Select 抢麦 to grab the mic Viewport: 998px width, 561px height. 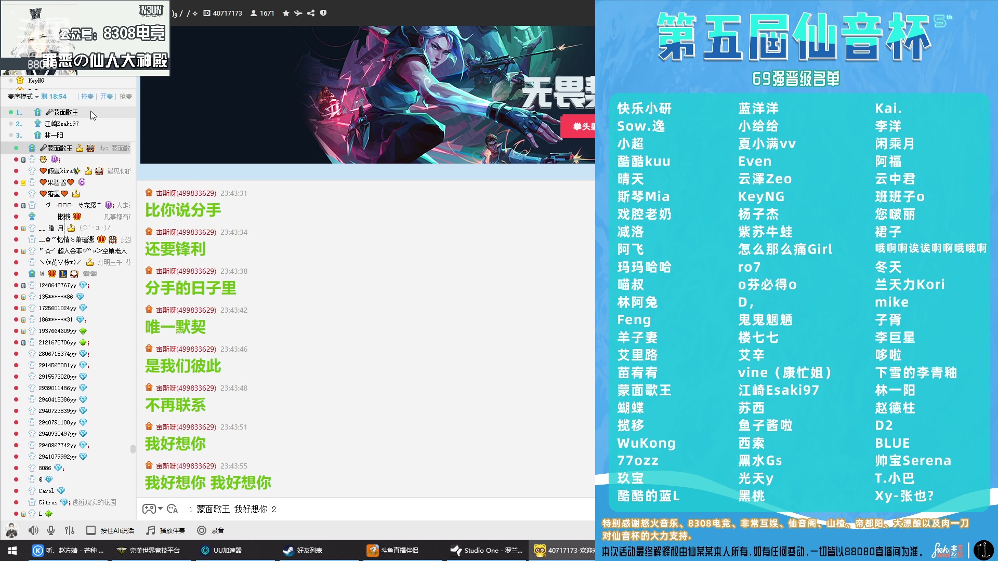click(x=125, y=97)
